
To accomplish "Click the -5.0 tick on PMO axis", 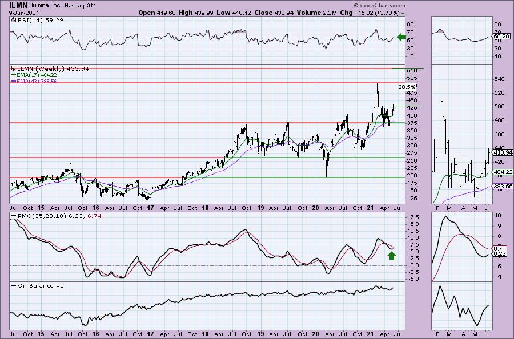I will coord(413,279).
